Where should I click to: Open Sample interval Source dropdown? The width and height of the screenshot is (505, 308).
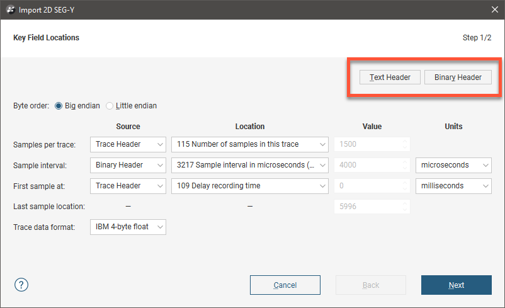[x=128, y=165]
